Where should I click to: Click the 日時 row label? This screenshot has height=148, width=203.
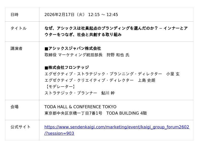(14, 15)
